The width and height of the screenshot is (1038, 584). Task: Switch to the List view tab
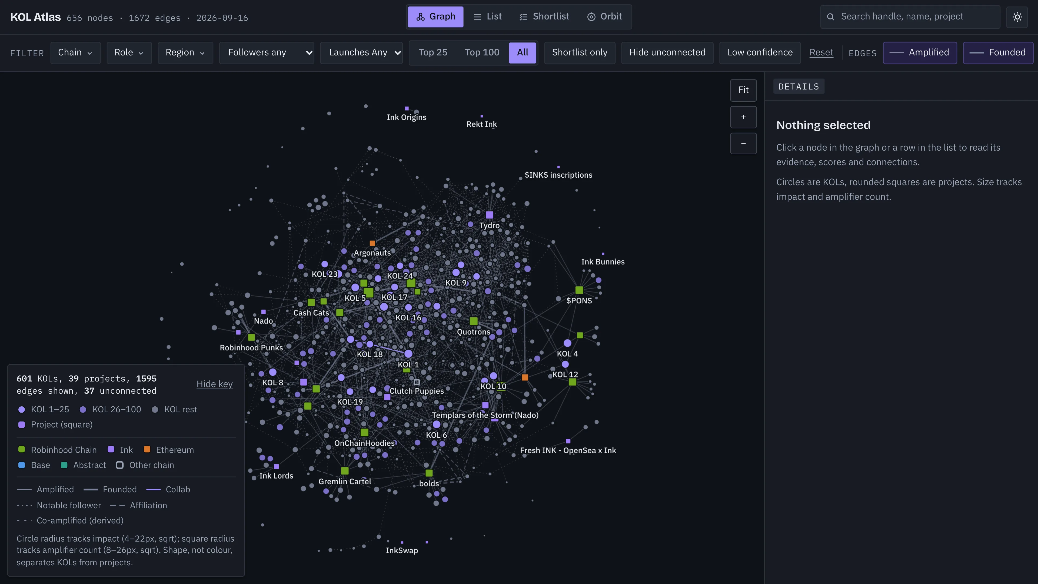(488, 17)
